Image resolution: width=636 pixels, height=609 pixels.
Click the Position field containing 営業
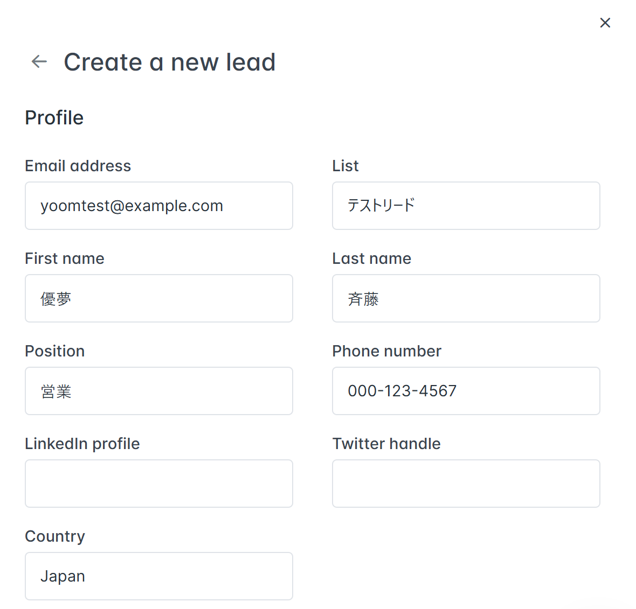158,391
